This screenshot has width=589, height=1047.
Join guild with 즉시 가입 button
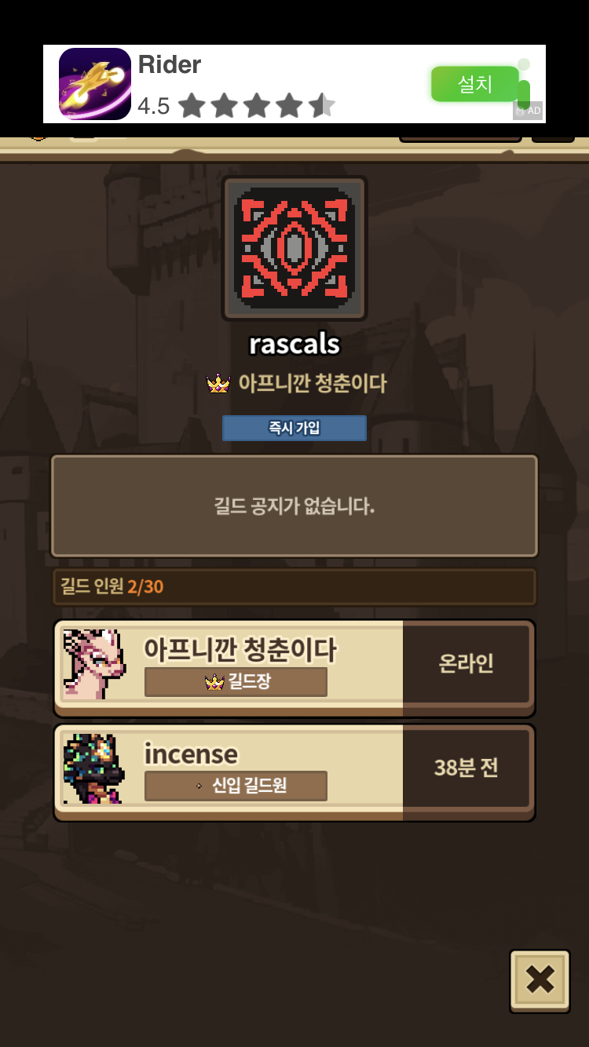294,429
